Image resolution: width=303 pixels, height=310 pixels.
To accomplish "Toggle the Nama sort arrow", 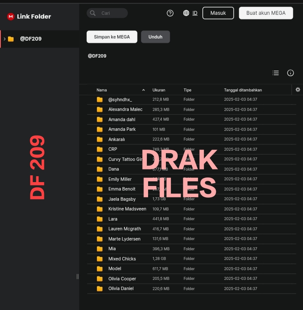I will [143, 90].
